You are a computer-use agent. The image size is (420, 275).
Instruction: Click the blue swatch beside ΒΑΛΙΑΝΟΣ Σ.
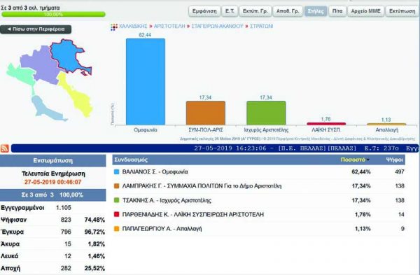116,172
